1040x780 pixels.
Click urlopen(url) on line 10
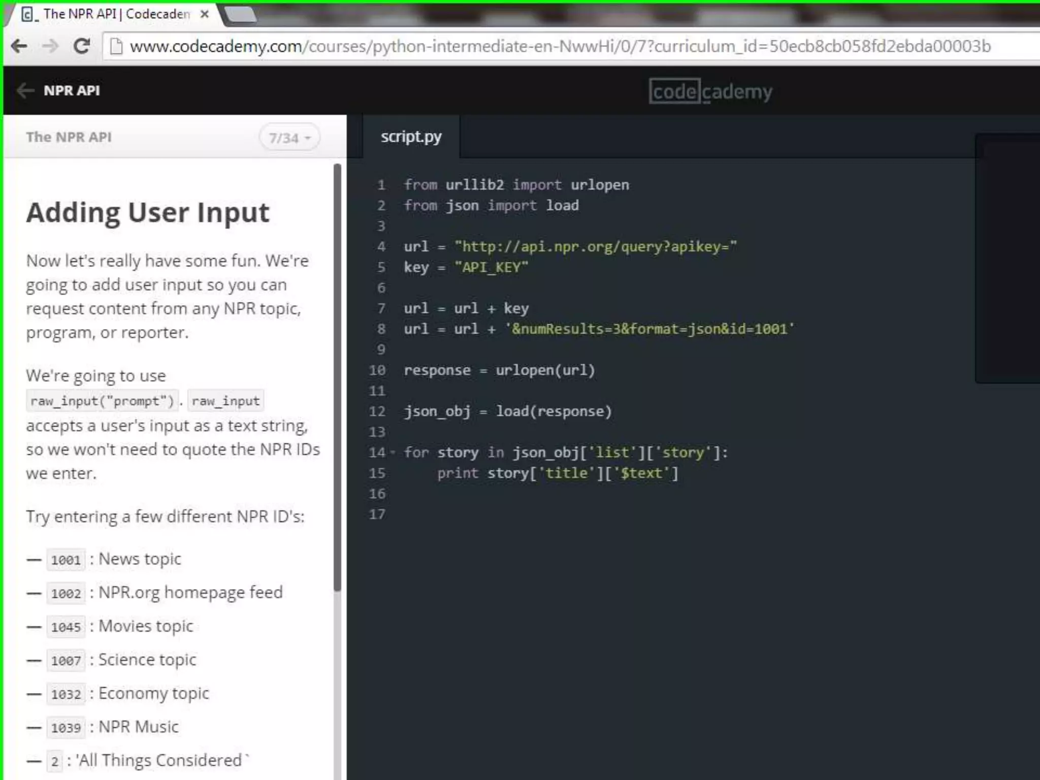pyautogui.click(x=545, y=370)
